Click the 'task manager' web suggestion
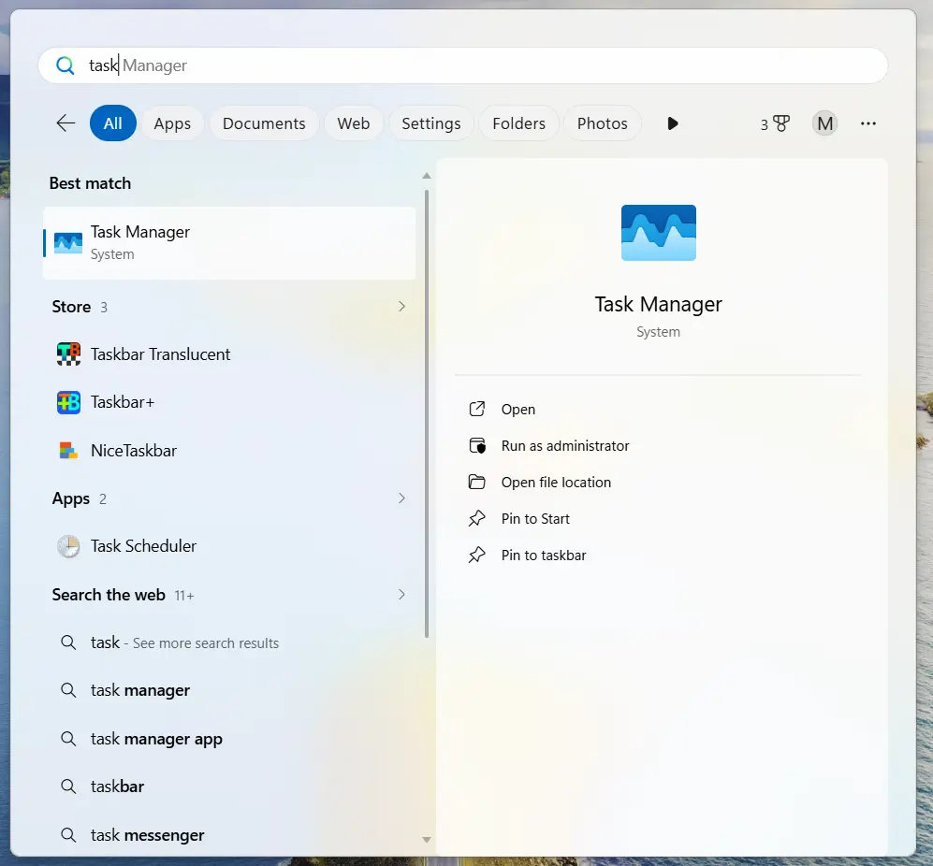 [x=229, y=690]
